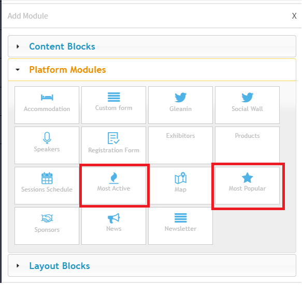Screen dimensions: 302x285
Task: Collapse the Platform Modules section arrow
Action: click(x=18, y=70)
